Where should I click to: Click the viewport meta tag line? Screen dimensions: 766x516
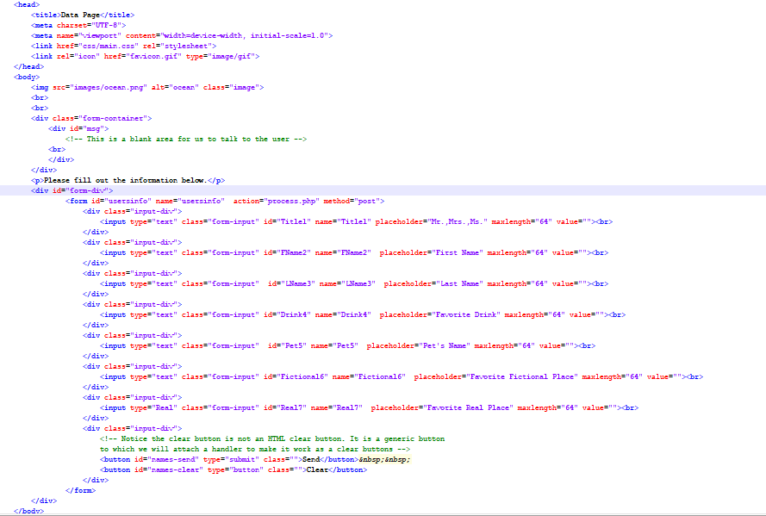(x=172, y=35)
